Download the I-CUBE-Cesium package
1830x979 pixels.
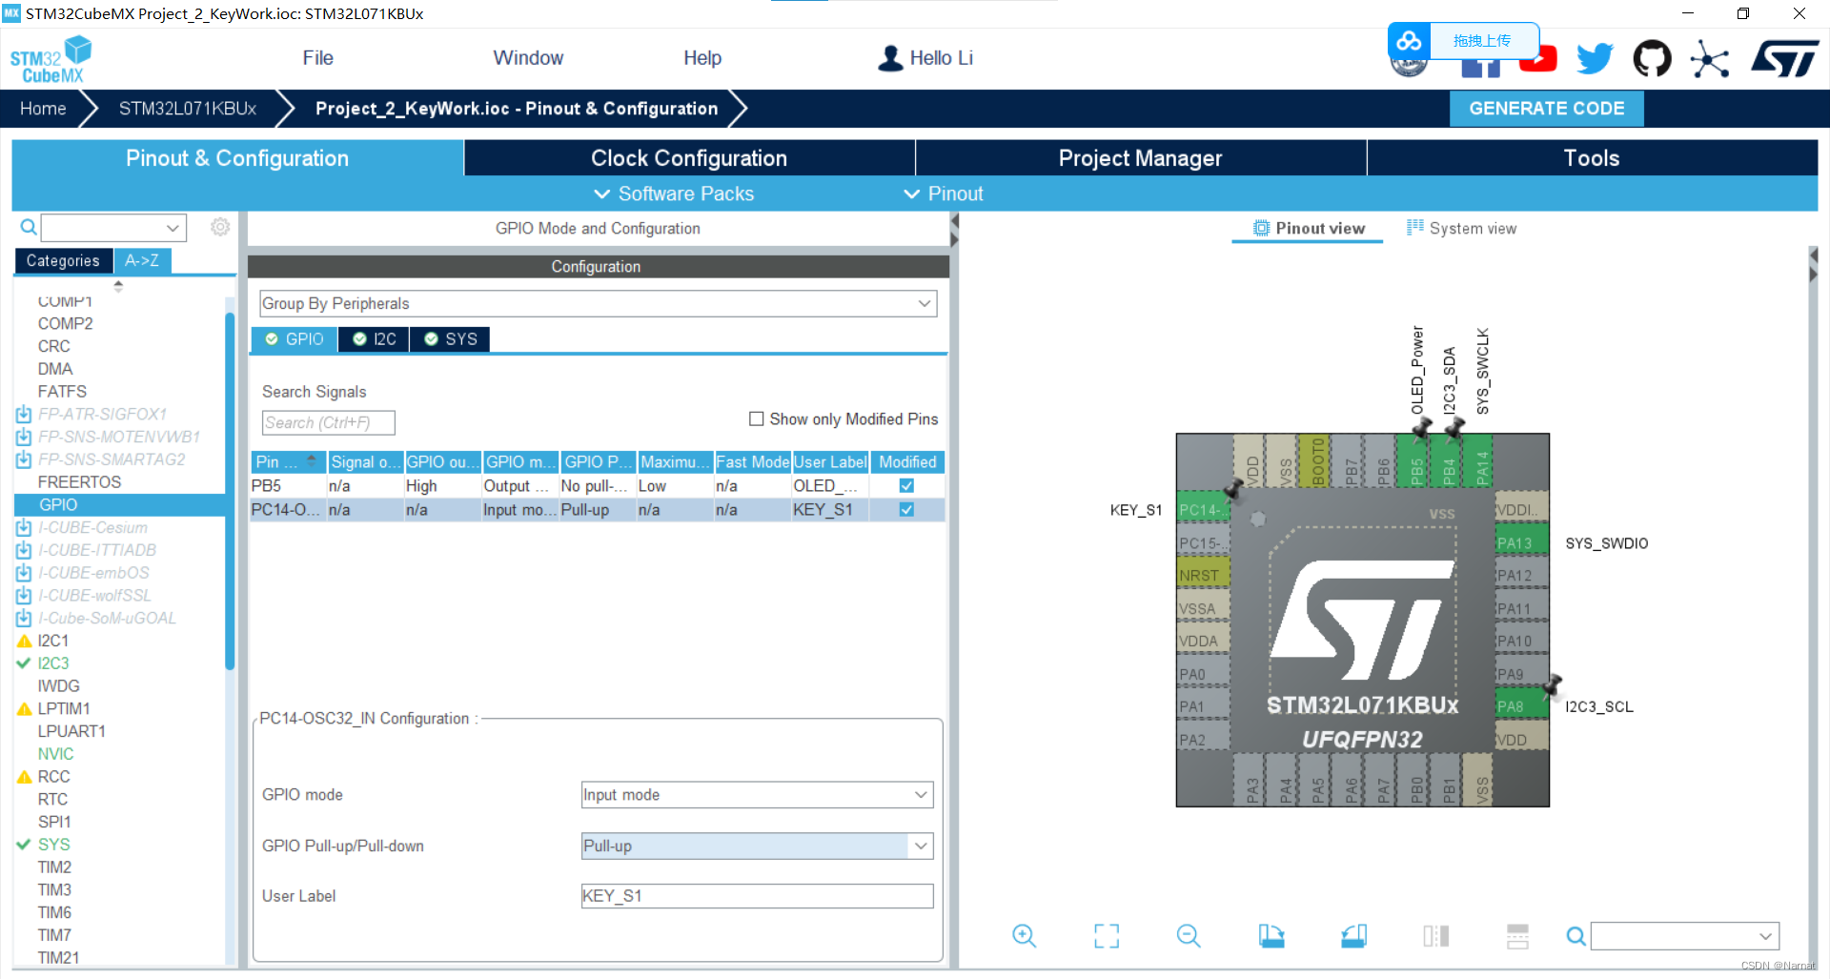[x=24, y=527]
